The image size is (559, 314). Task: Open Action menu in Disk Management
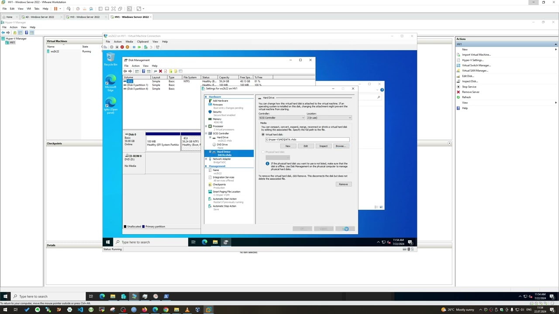tap(136, 66)
